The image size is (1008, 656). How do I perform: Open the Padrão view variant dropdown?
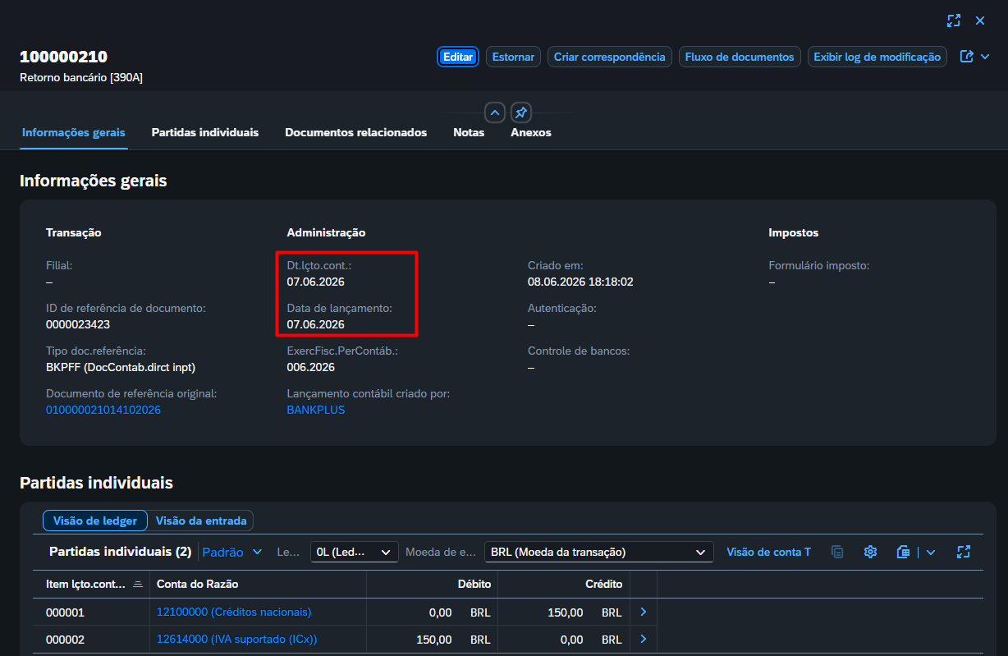tap(232, 552)
